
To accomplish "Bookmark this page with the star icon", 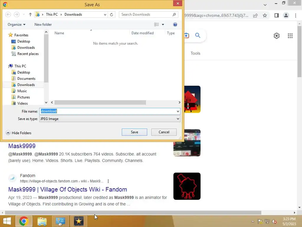I will (265, 15).
